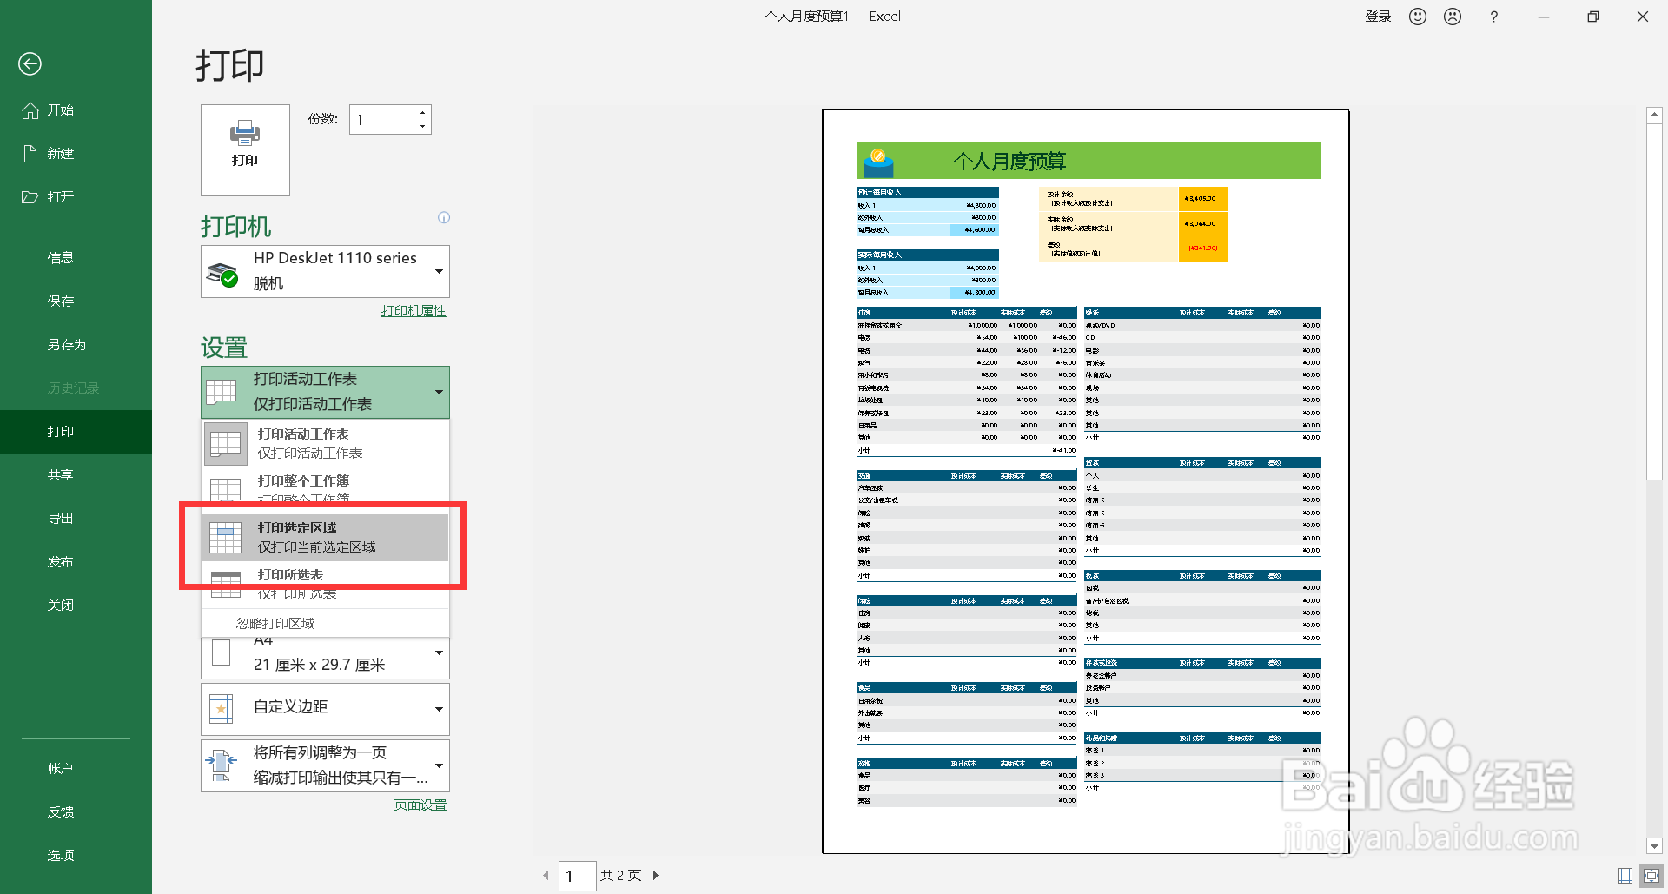Show margins icon at bottom right
Viewport: 1668px width, 894px height.
tap(1625, 876)
